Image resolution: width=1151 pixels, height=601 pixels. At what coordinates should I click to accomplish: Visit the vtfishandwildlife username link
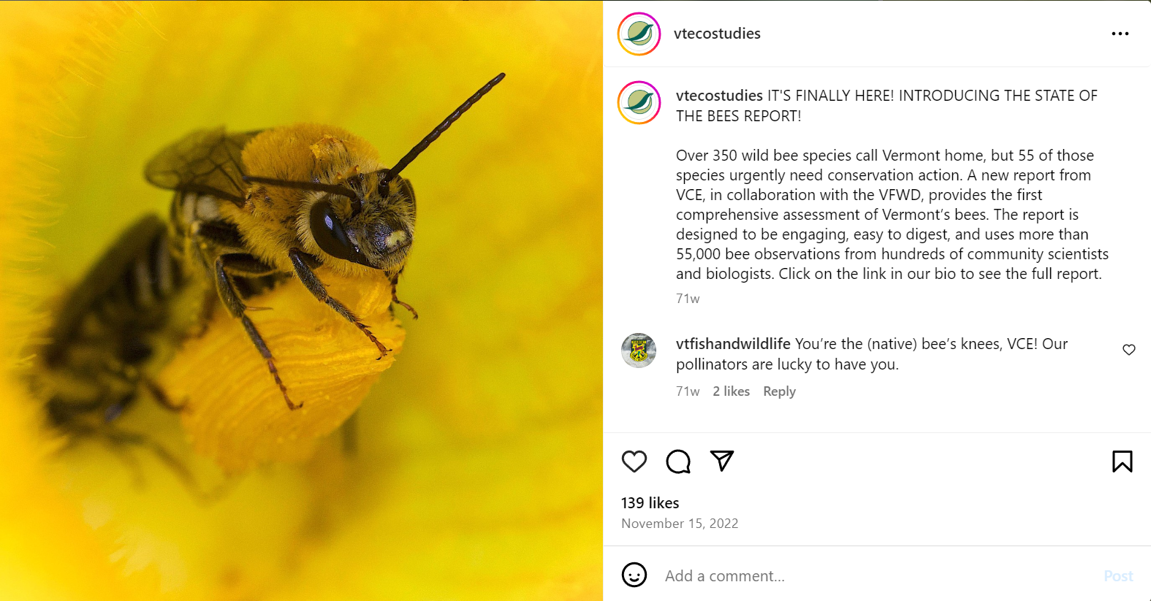(x=733, y=344)
